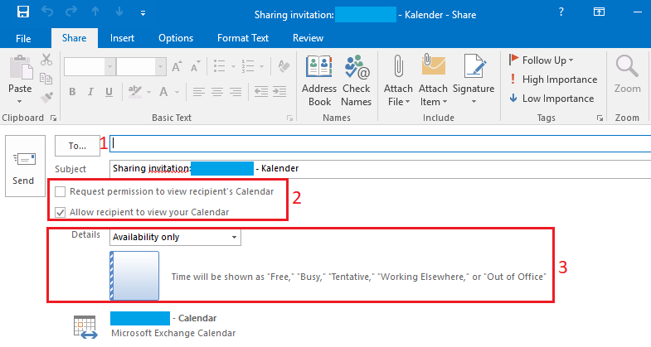Switch to the Share tab
This screenshot has height=347, width=651.
tap(75, 38)
